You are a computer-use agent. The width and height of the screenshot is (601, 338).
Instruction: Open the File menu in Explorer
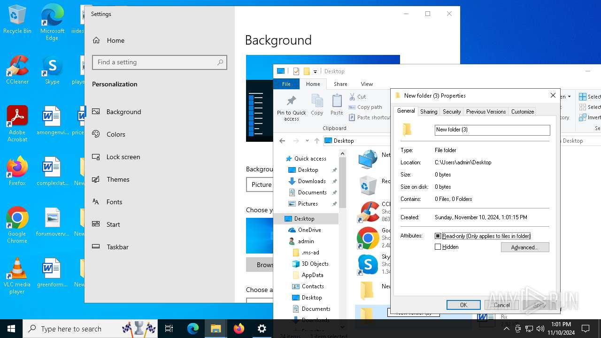click(286, 84)
